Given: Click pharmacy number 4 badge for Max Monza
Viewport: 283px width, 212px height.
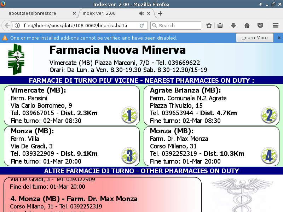Looking at the screenshot, I should tap(269, 156).
